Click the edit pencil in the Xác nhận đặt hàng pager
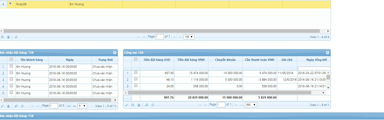The image size is (384, 120). click(x=2, y=106)
